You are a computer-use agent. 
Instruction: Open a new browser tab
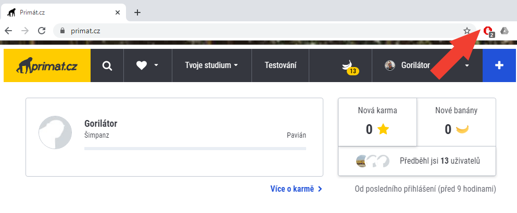point(137,12)
